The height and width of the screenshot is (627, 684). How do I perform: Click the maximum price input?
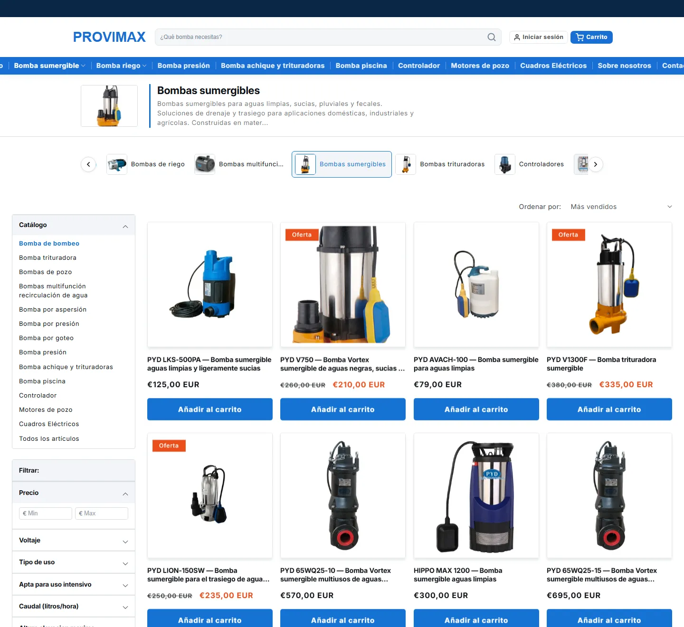tap(102, 513)
